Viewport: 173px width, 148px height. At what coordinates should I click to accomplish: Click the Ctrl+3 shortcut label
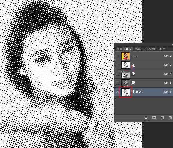168,65
